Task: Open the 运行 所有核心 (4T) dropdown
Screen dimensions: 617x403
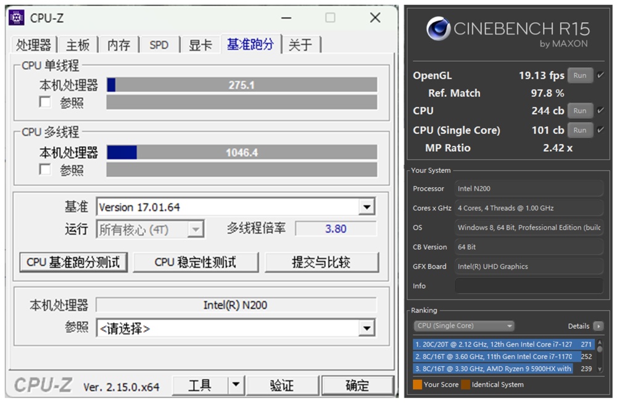Action: [195, 230]
